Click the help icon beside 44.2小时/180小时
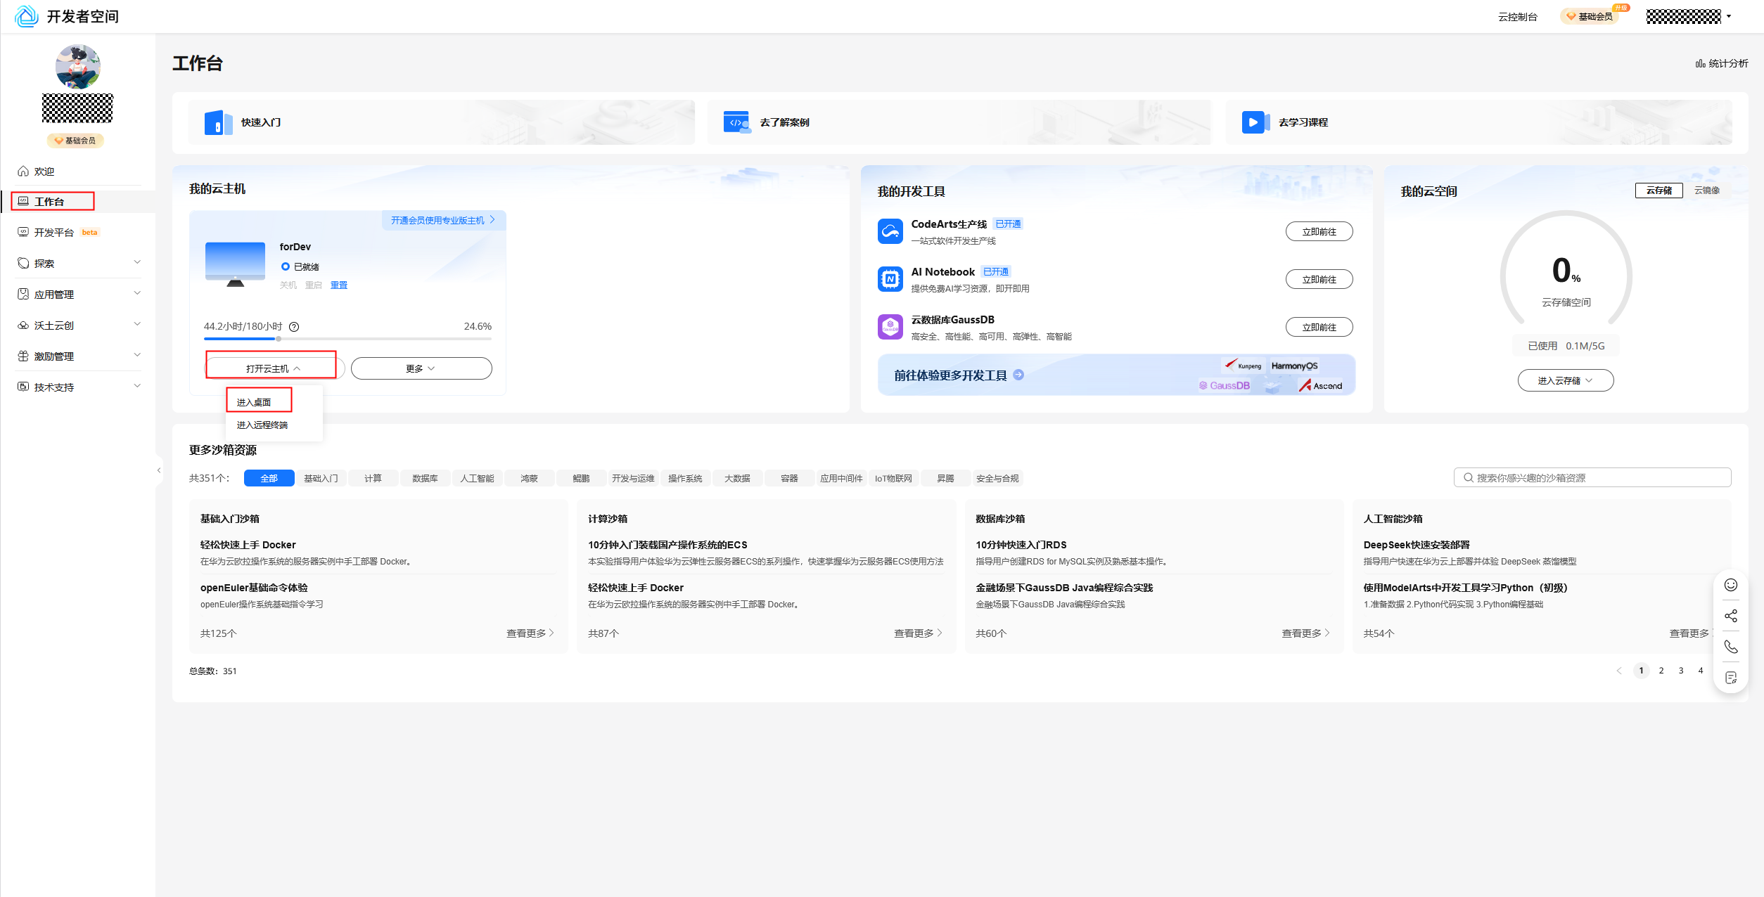The width and height of the screenshot is (1764, 897). point(294,327)
